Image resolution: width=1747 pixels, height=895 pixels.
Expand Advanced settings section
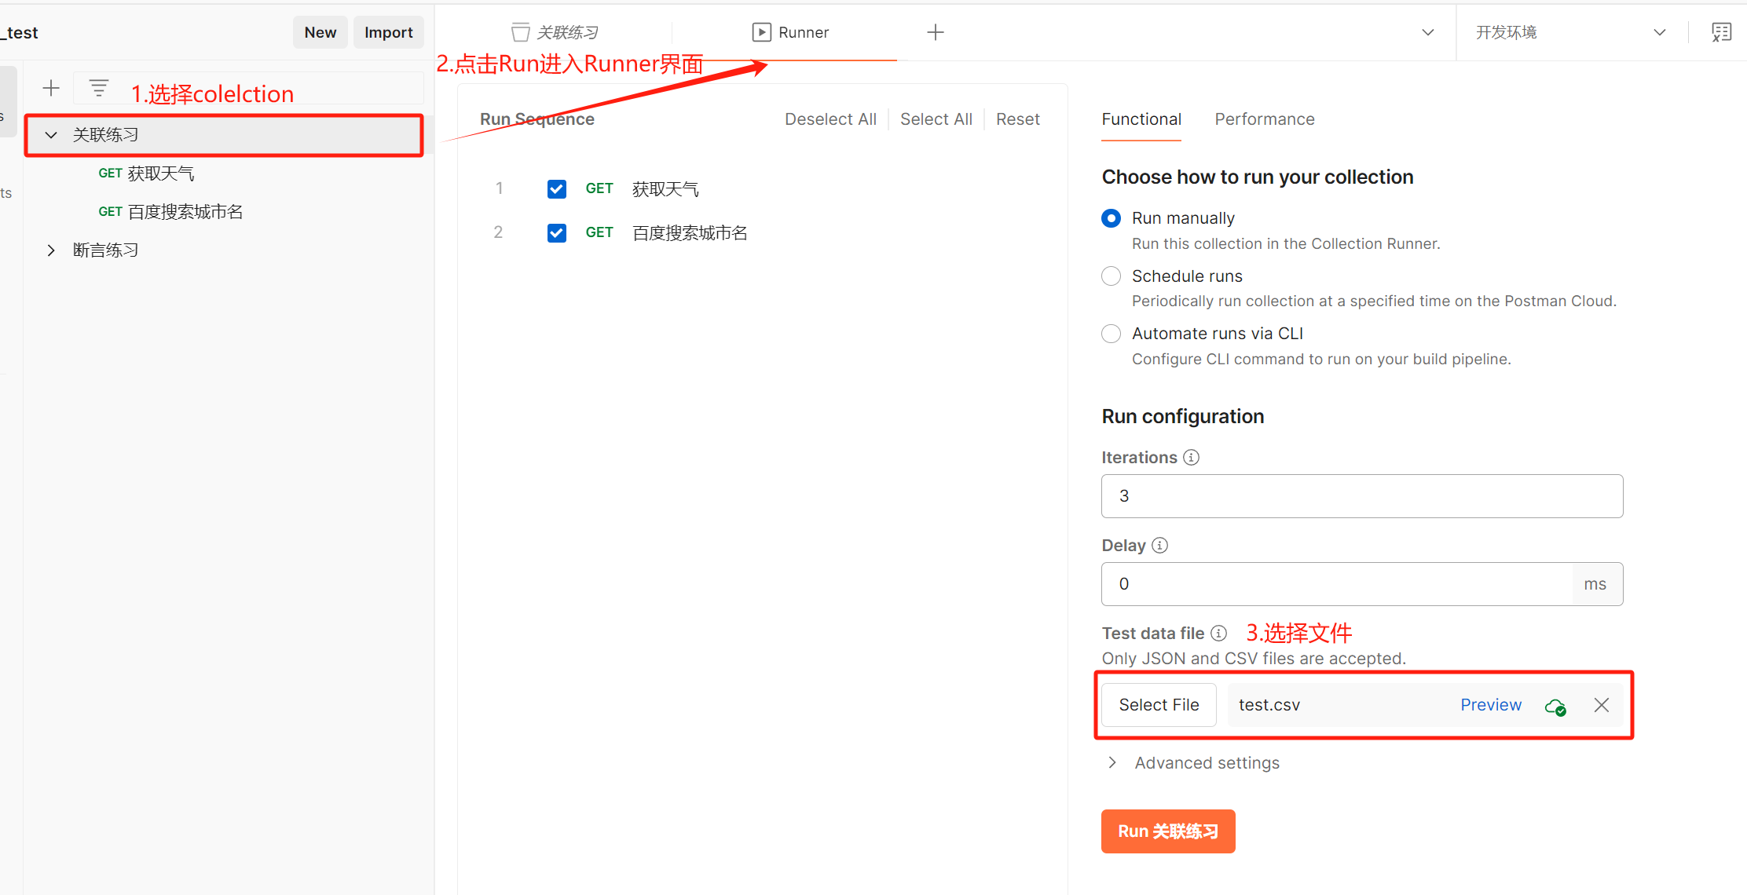click(1112, 763)
